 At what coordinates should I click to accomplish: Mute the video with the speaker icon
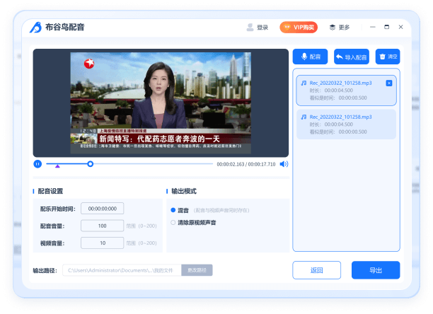[284, 164]
